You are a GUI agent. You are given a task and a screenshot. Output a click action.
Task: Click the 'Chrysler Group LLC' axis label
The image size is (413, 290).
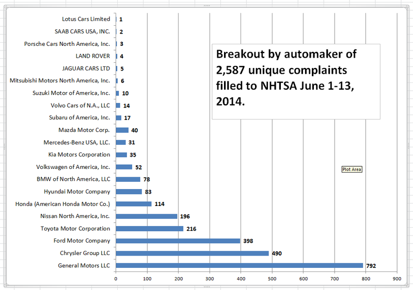click(85, 253)
